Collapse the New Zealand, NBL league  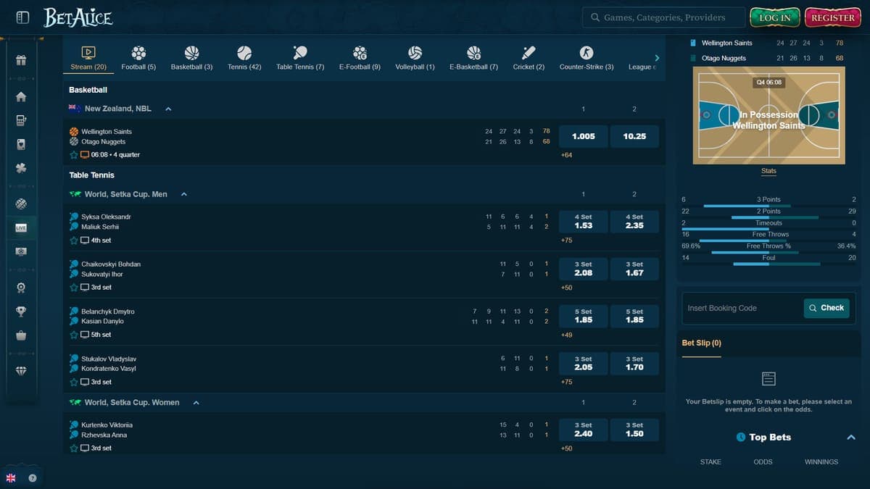(168, 109)
